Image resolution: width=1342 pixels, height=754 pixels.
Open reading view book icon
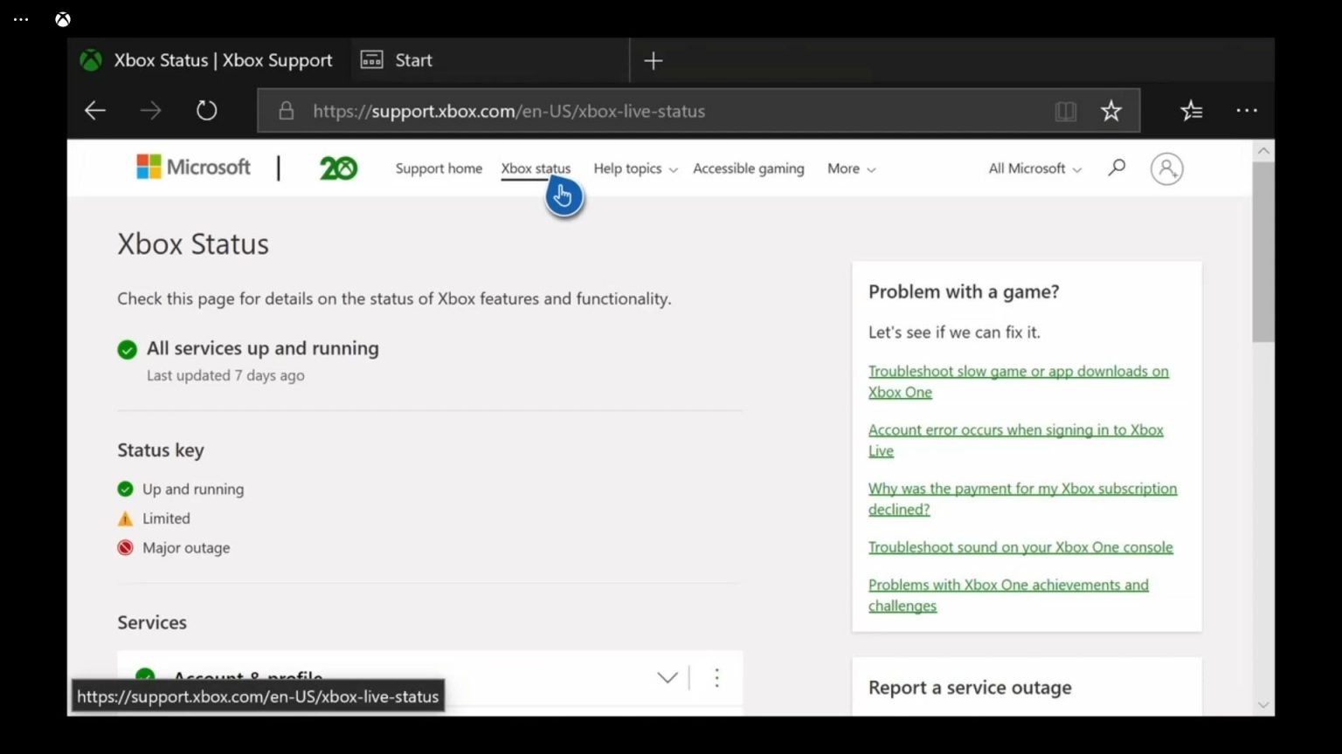coord(1065,111)
